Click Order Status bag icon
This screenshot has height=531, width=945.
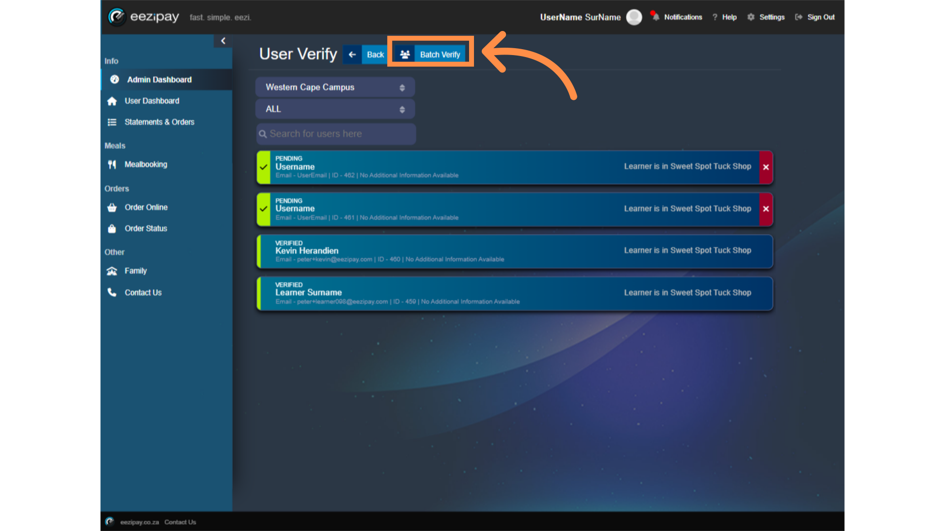coord(112,229)
